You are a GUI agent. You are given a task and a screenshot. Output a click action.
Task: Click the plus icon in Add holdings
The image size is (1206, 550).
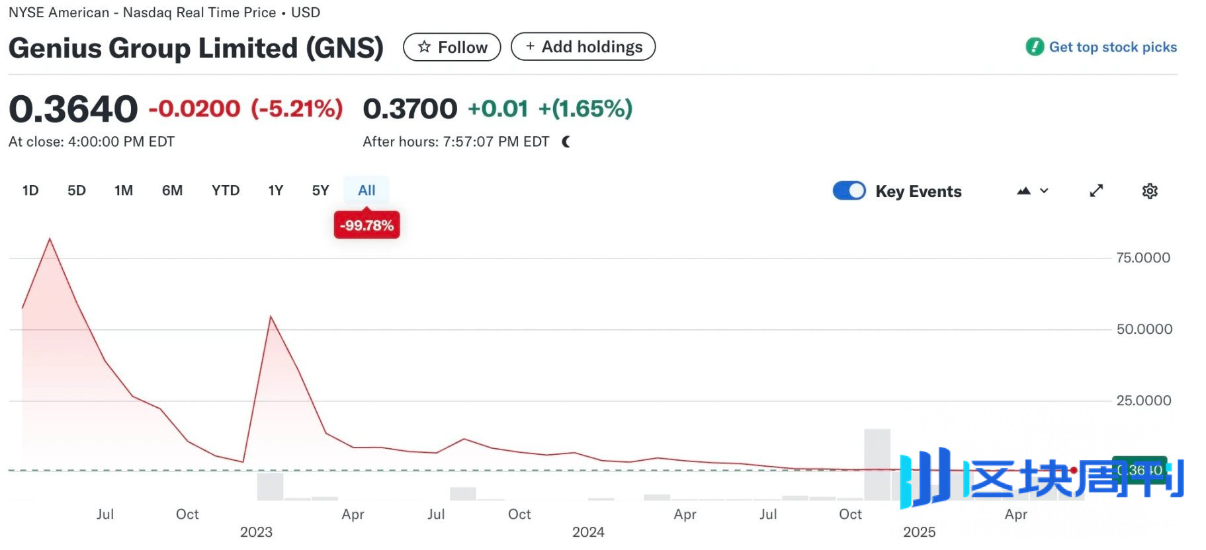coord(530,46)
